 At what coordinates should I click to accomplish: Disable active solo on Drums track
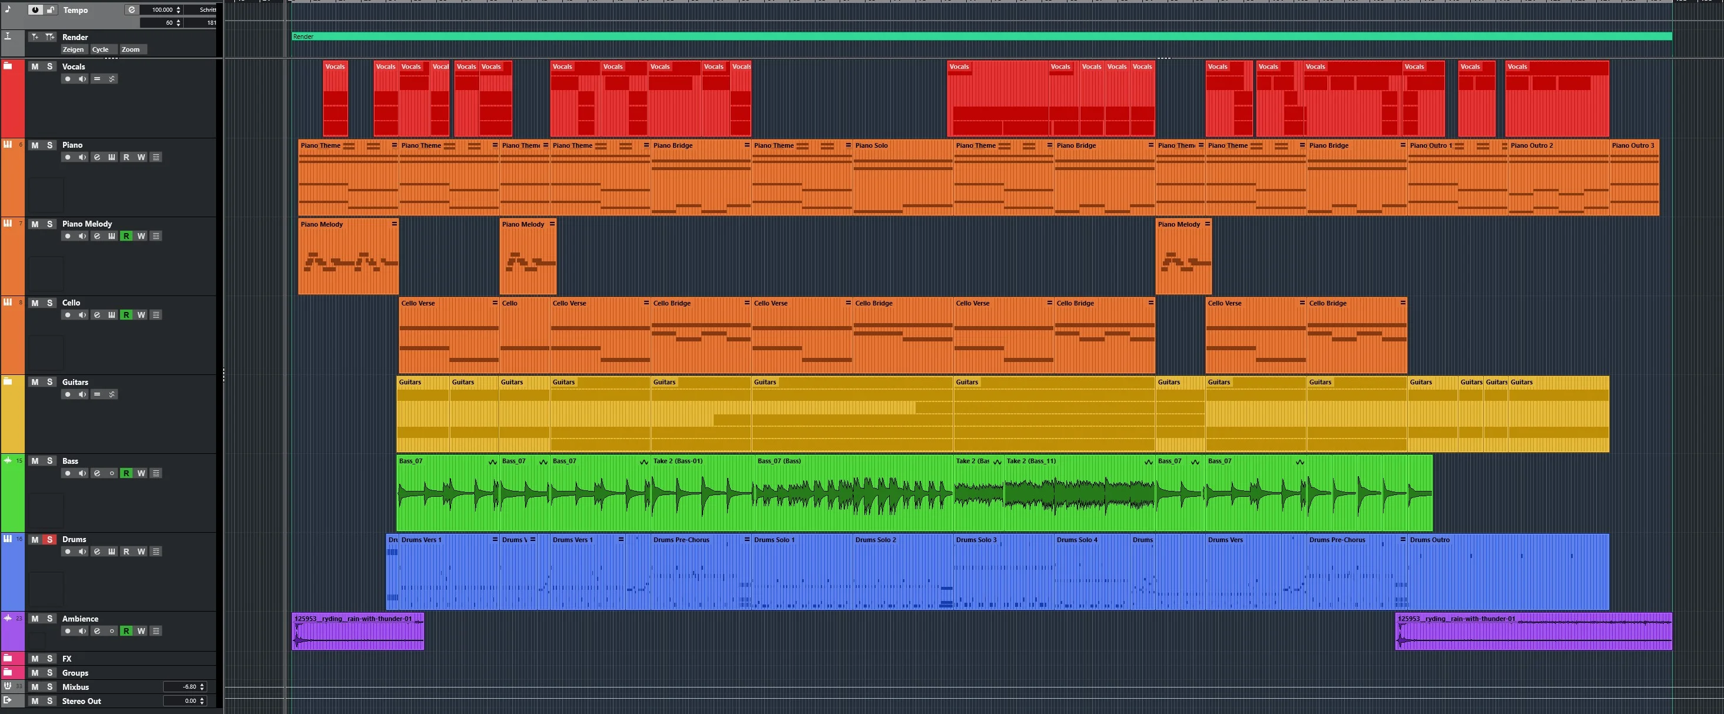click(x=49, y=539)
